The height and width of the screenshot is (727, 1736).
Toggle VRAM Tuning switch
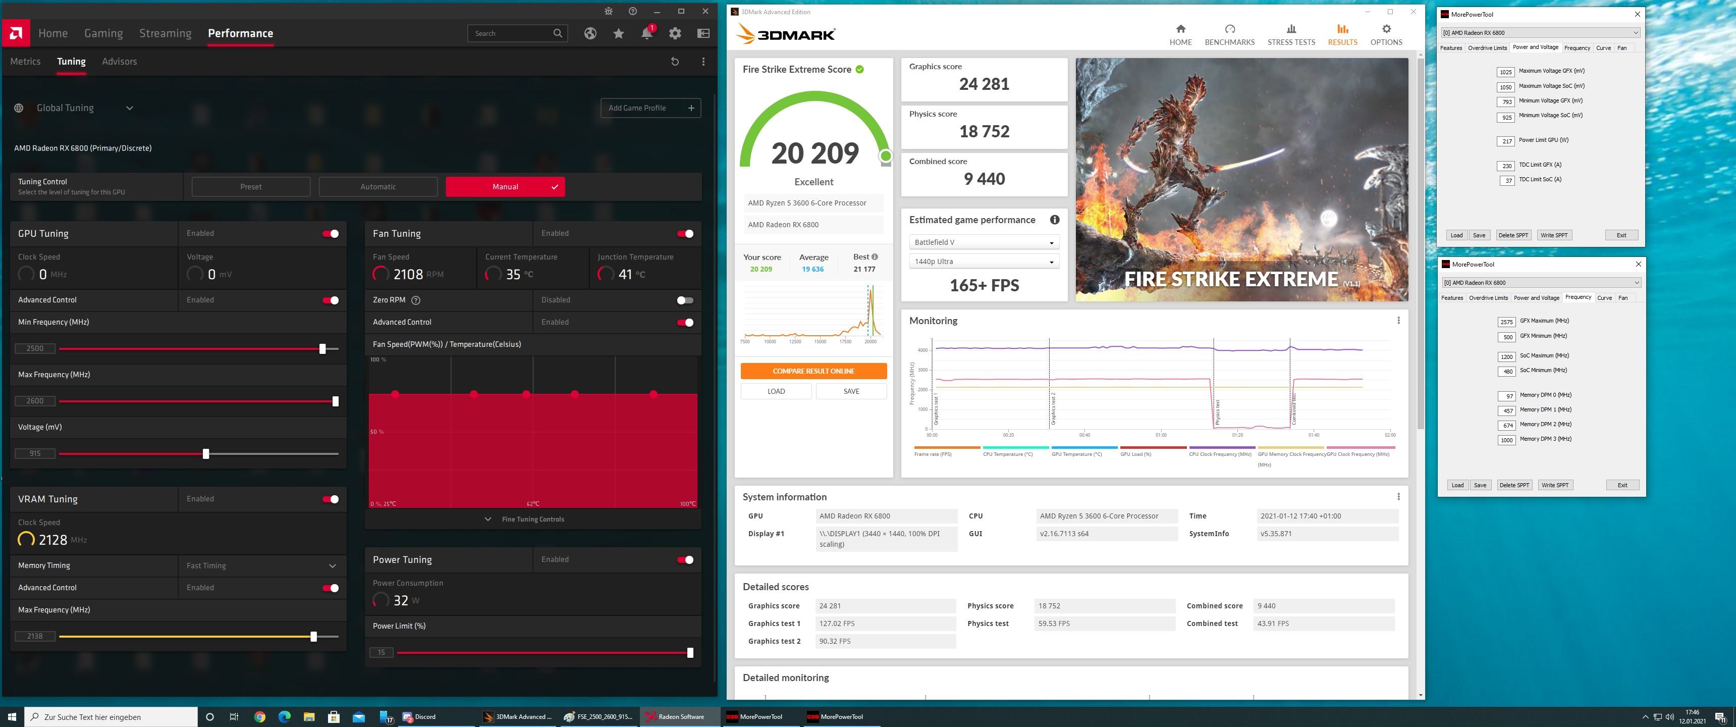pos(330,499)
